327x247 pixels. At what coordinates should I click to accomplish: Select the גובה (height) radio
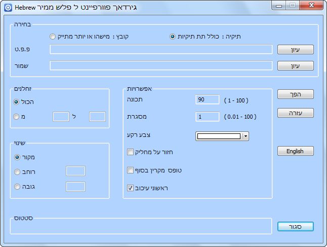click(x=17, y=187)
